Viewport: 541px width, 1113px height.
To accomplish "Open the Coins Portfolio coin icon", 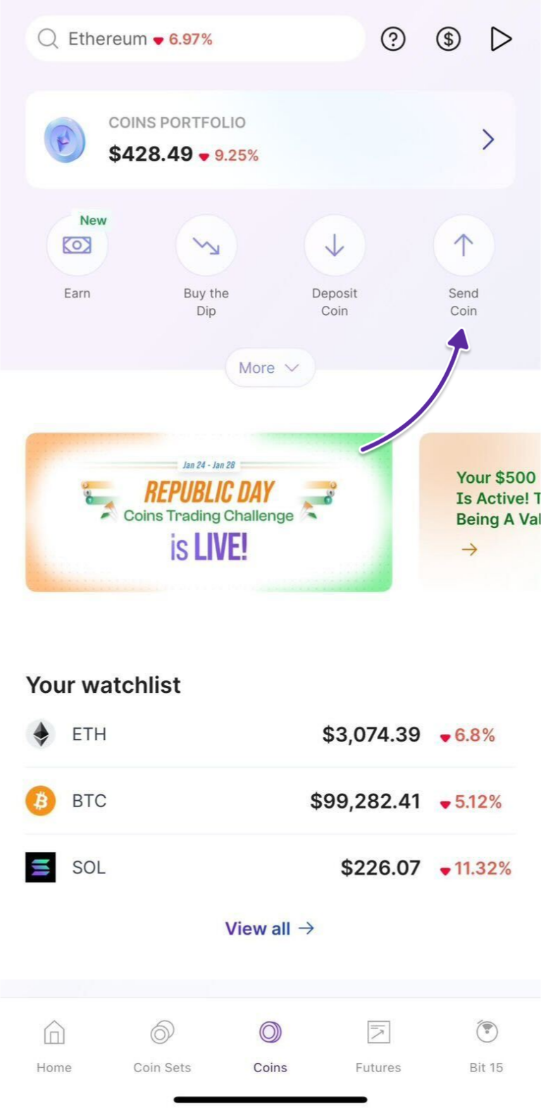I will (65, 140).
